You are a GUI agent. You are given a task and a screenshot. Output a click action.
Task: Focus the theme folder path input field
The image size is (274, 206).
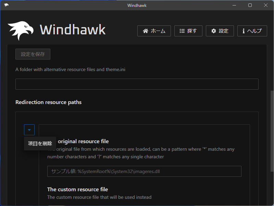click(137, 84)
